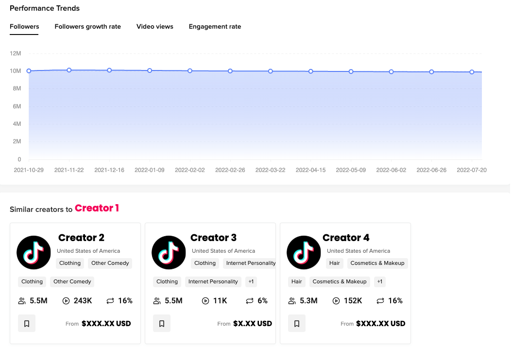Screen dimensions: 513x348
Task: Click the engagement share icon next to 16% on Creator 4
Action: click(x=380, y=301)
